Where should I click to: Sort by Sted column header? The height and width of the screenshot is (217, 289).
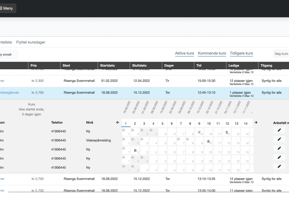79,65
